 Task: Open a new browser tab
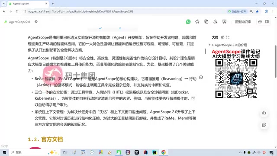pyautogui.click(x=53, y=4)
